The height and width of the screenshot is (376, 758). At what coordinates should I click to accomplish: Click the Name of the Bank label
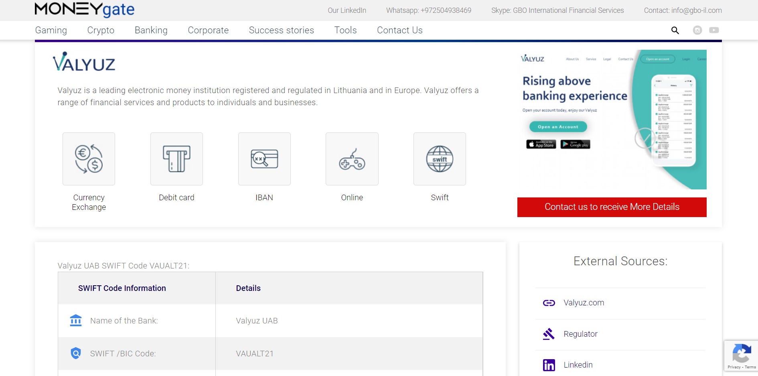[x=124, y=321]
